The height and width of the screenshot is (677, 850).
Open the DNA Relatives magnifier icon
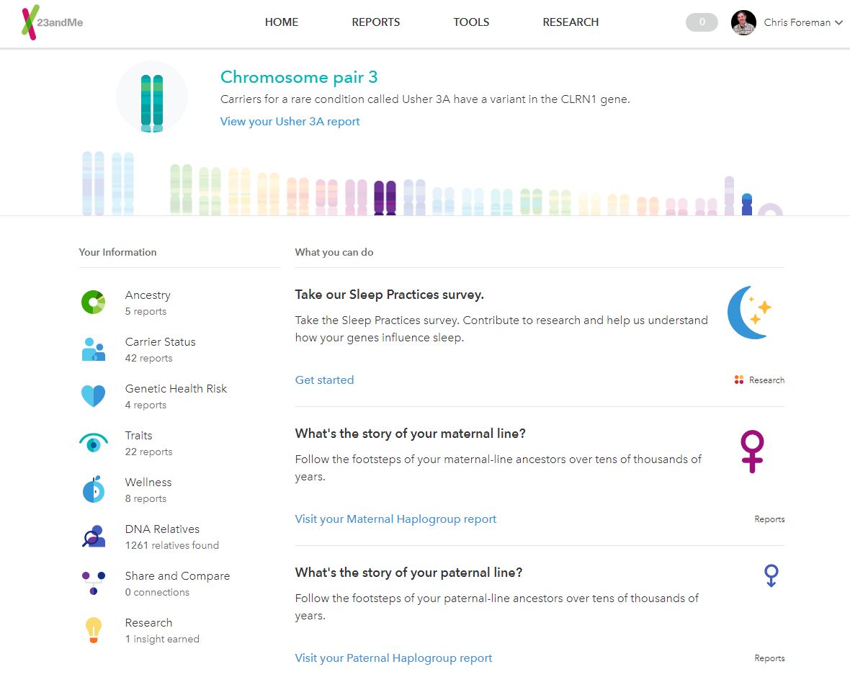click(93, 537)
